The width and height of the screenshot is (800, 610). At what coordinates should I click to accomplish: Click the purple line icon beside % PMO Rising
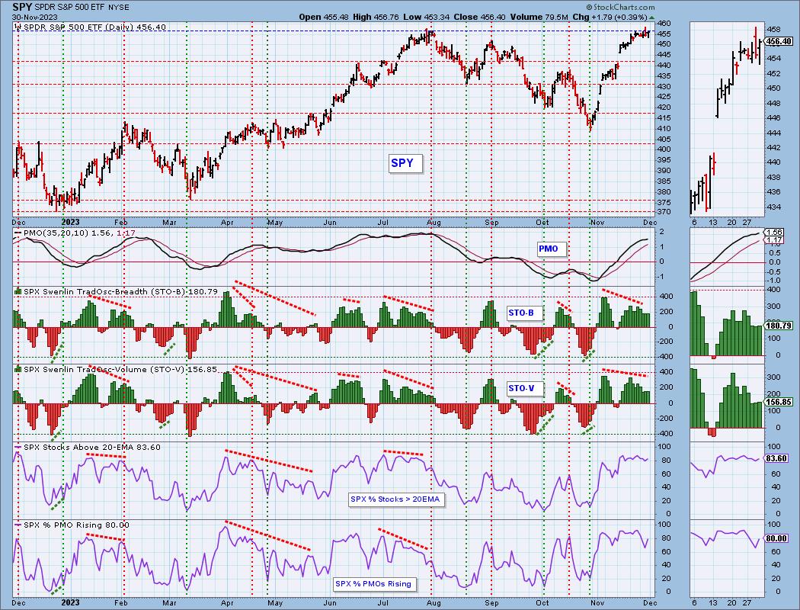(x=18, y=525)
